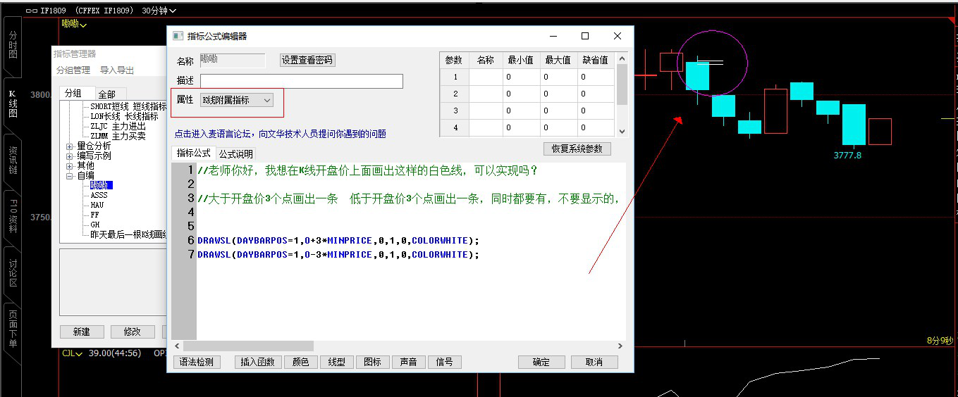Viewport: 958px width, 397px height.
Task: Switch to the 公式说明 tab
Action: 235,153
